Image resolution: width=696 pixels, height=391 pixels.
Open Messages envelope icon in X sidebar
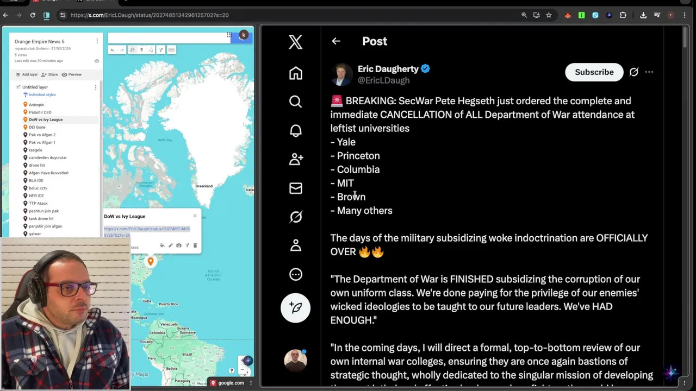(295, 188)
